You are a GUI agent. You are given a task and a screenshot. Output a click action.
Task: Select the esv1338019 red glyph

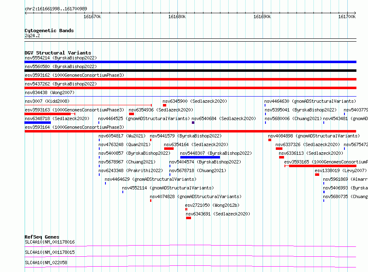click(317, 175)
